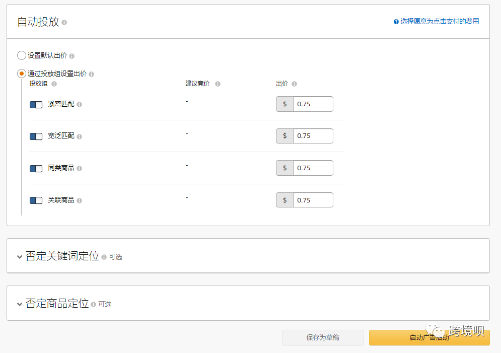Click the 紧密匹配 bid input field
Screen dimensions: 501x353
click(312, 104)
